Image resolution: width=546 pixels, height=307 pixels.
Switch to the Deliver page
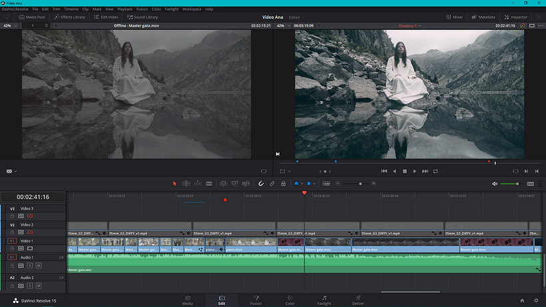point(358,300)
